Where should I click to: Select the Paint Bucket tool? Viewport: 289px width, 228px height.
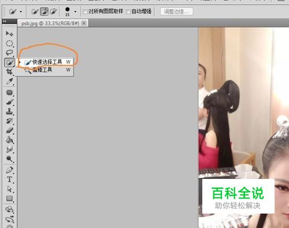[x=9, y=140]
